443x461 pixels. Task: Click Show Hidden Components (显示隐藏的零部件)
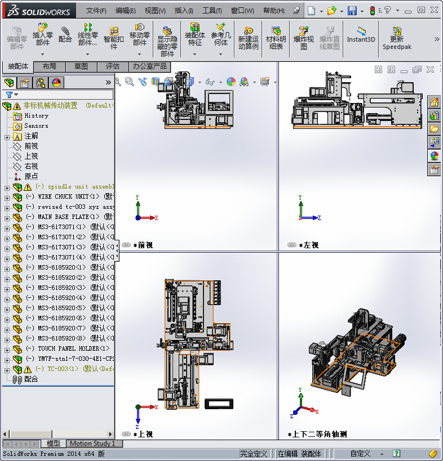pyautogui.click(x=167, y=30)
